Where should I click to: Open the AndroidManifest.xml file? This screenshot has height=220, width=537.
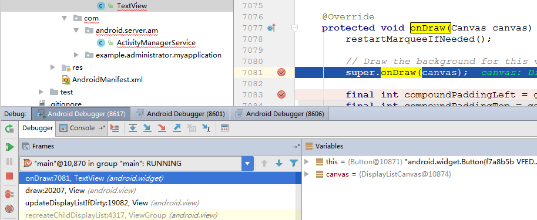click(x=107, y=80)
